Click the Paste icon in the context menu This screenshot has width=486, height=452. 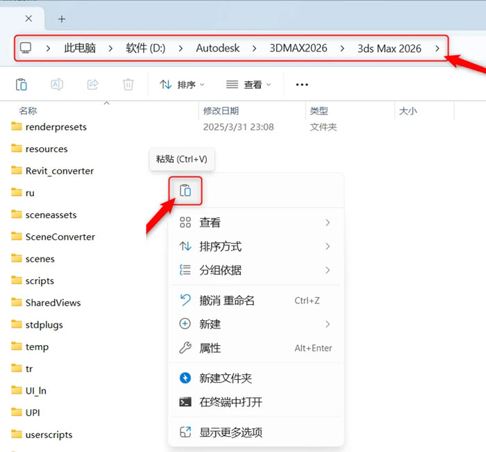click(185, 190)
